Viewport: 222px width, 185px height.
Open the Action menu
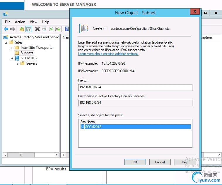20,22
